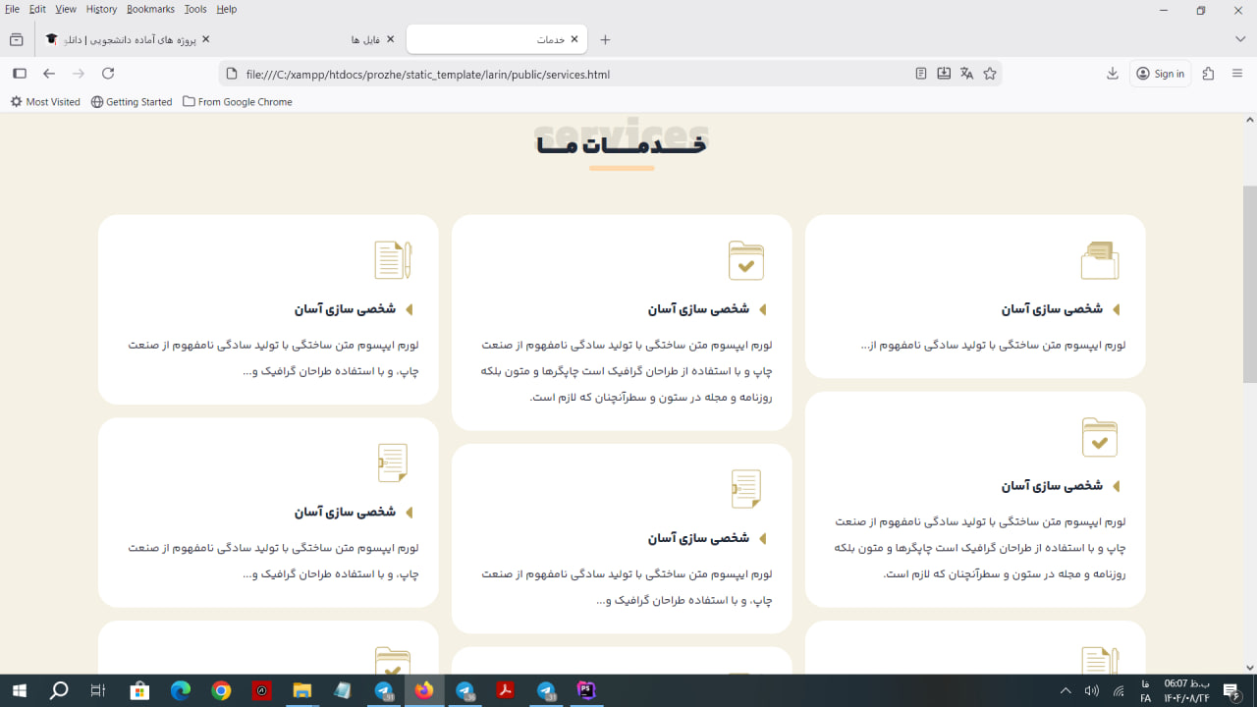Open the list-all-tabs chevron
The image size is (1257, 707).
[1239, 39]
